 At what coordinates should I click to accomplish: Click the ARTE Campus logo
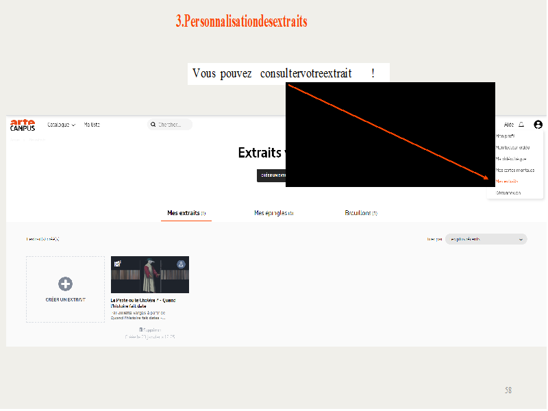(x=22, y=125)
